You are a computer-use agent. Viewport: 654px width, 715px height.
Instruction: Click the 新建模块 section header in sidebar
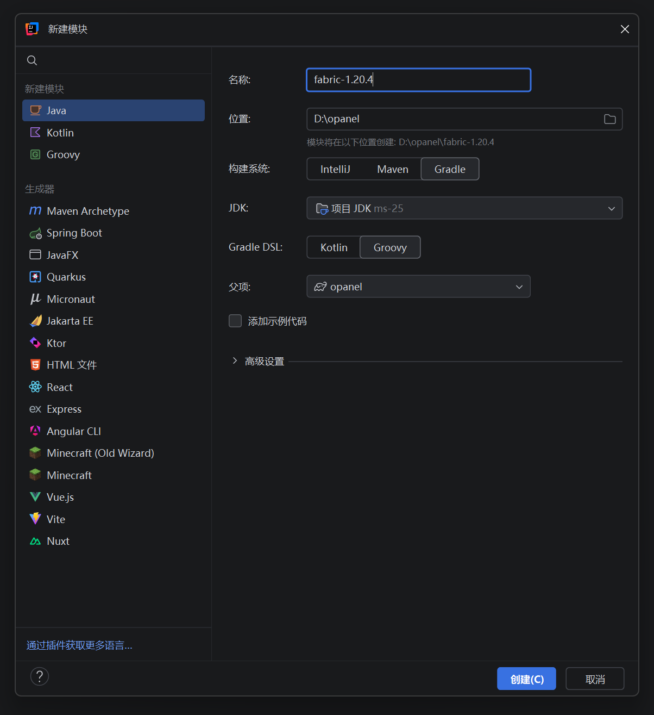pyautogui.click(x=45, y=89)
